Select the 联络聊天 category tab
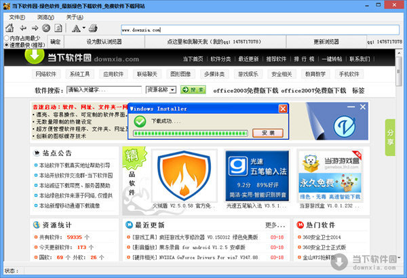This screenshot has width=407, height=278. tap(147, 74)
